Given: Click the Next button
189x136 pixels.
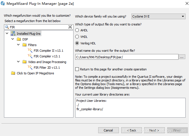Looking at the screenshot, I should tap(154, 130).
